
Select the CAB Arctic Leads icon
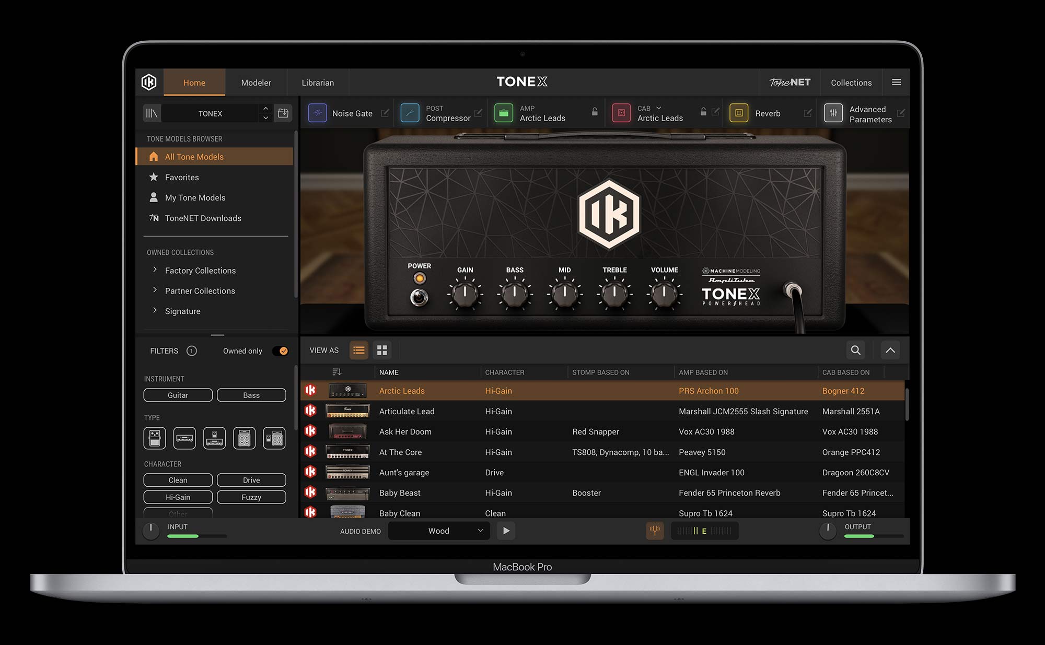[x=620, y=113]
